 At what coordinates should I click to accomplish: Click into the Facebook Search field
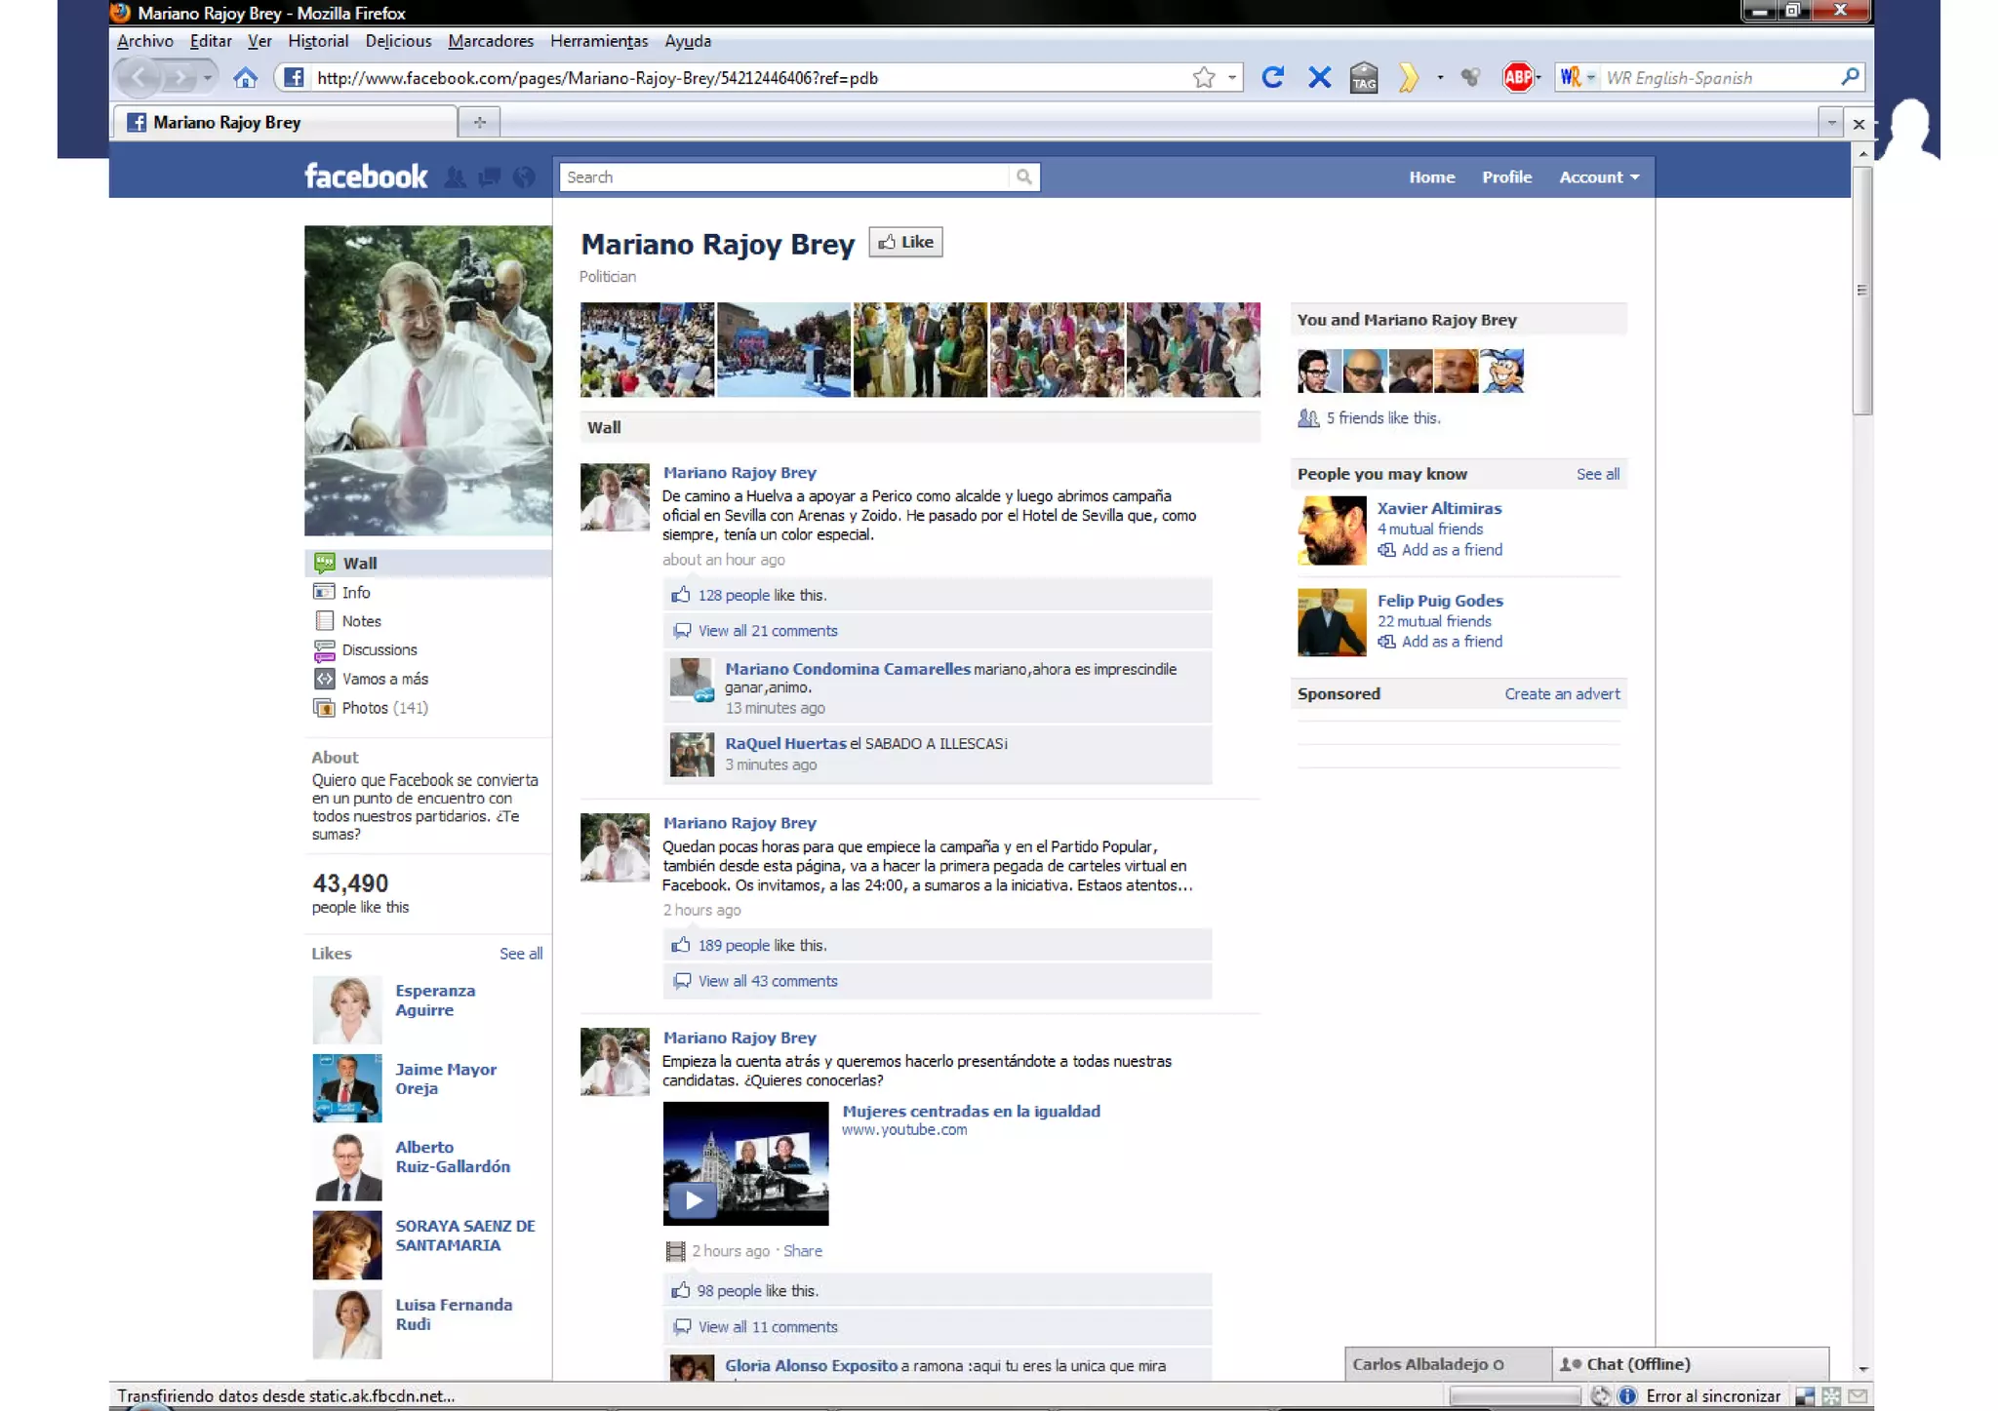(x=784, y=176)
